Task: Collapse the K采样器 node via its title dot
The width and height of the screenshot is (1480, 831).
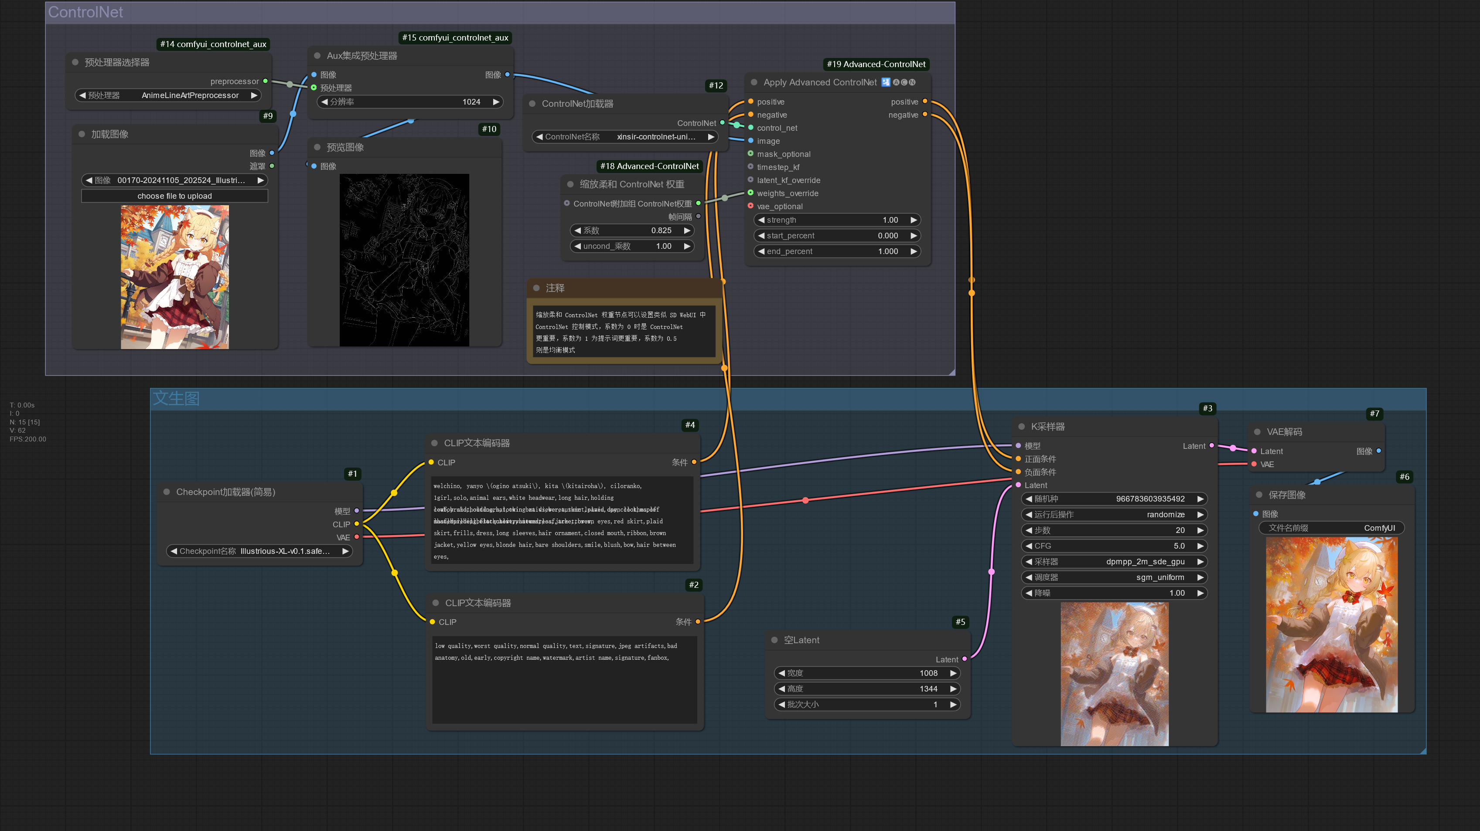Action: point(1021,427)
